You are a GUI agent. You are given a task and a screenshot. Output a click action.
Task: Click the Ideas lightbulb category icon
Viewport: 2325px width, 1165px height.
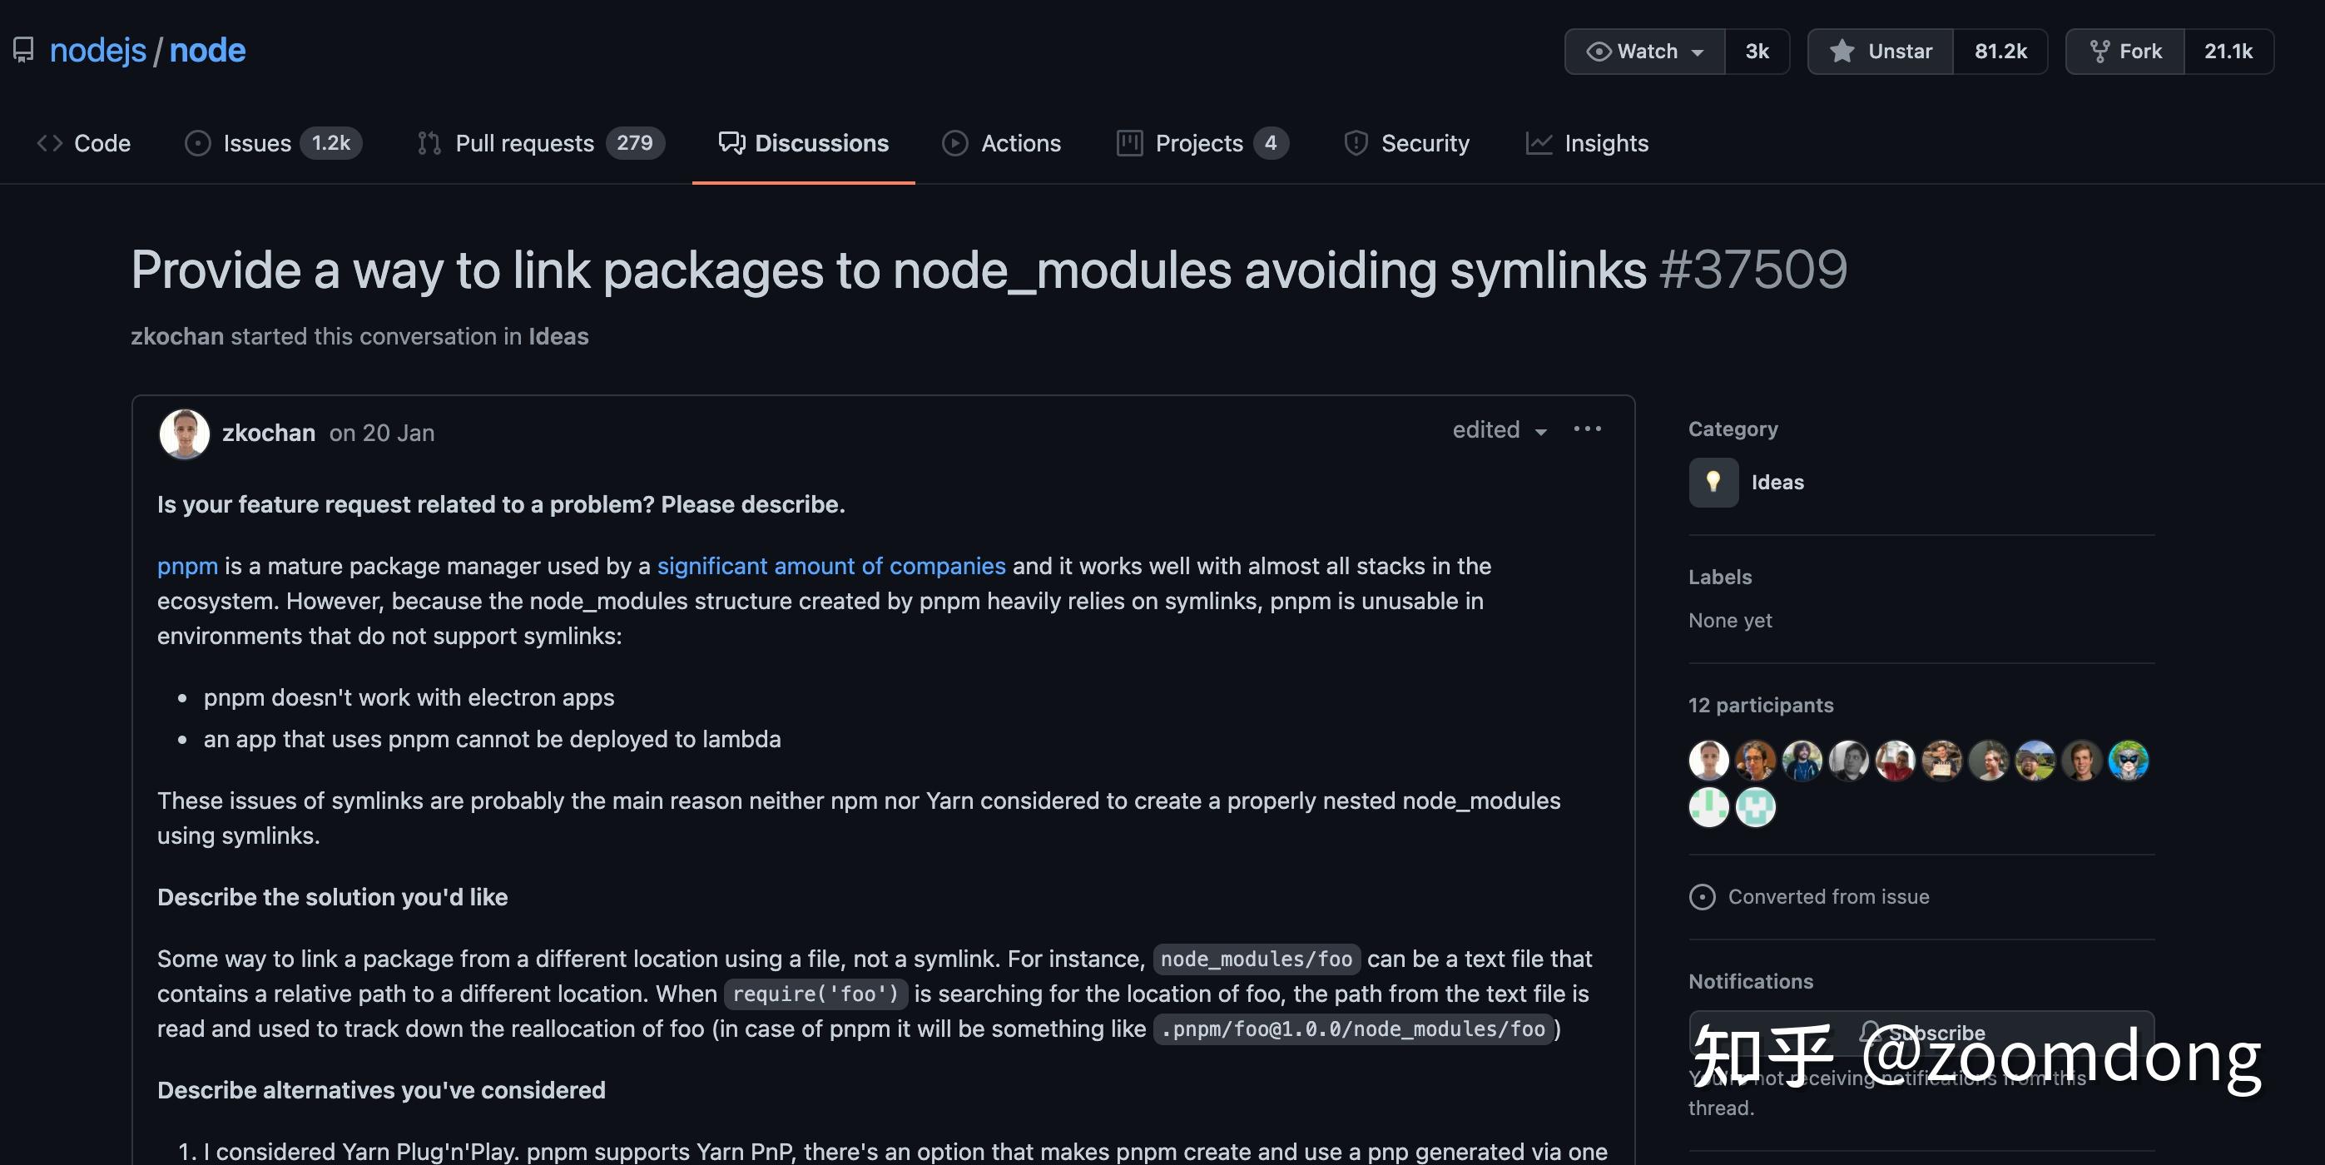[x=1713, y=482]
